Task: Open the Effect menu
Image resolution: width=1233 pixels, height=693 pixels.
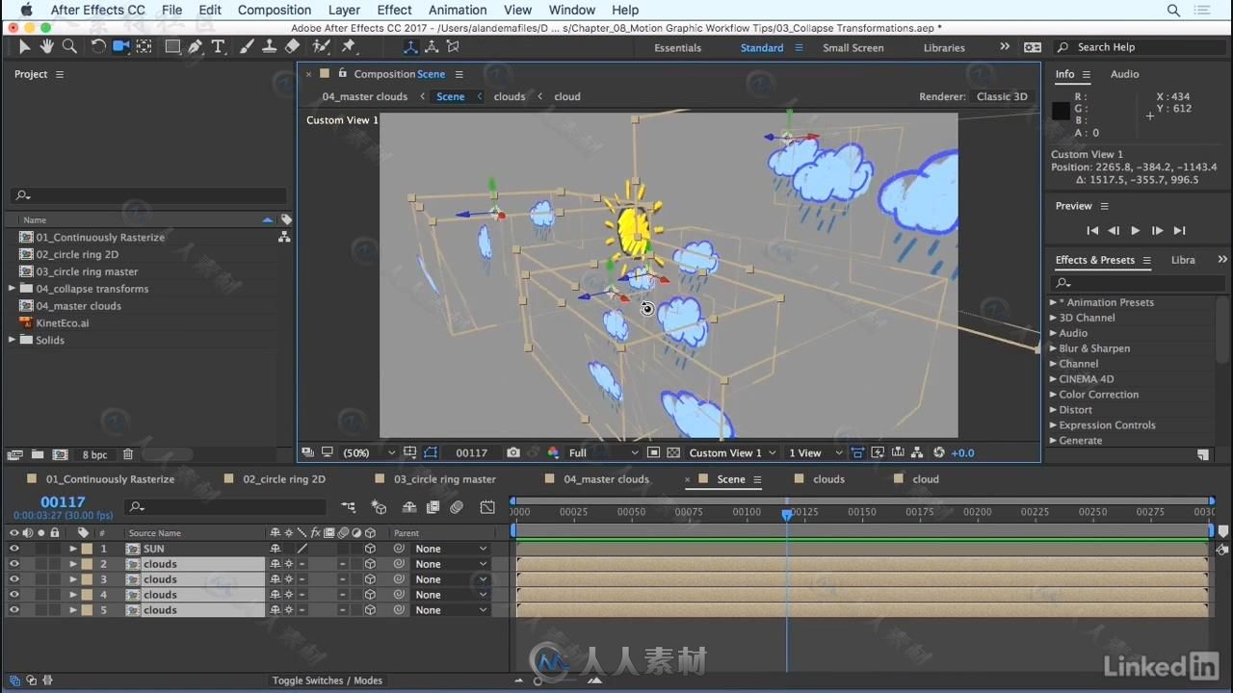Action: [x=394, y=10]
